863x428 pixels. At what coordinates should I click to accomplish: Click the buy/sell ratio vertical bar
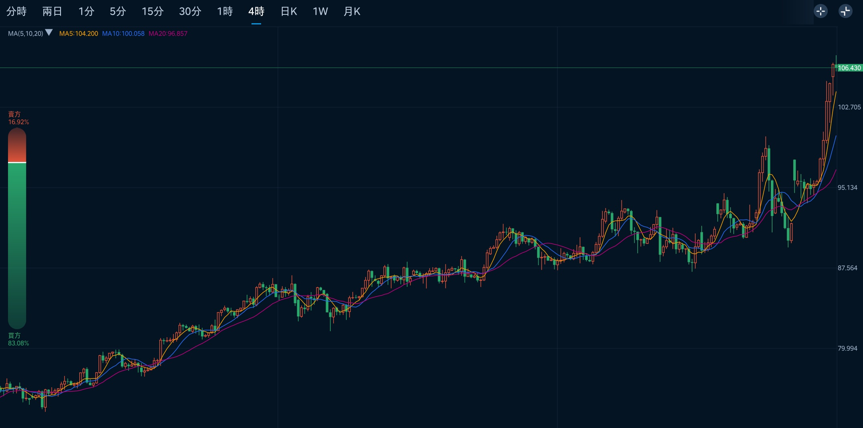coord(17,228)
